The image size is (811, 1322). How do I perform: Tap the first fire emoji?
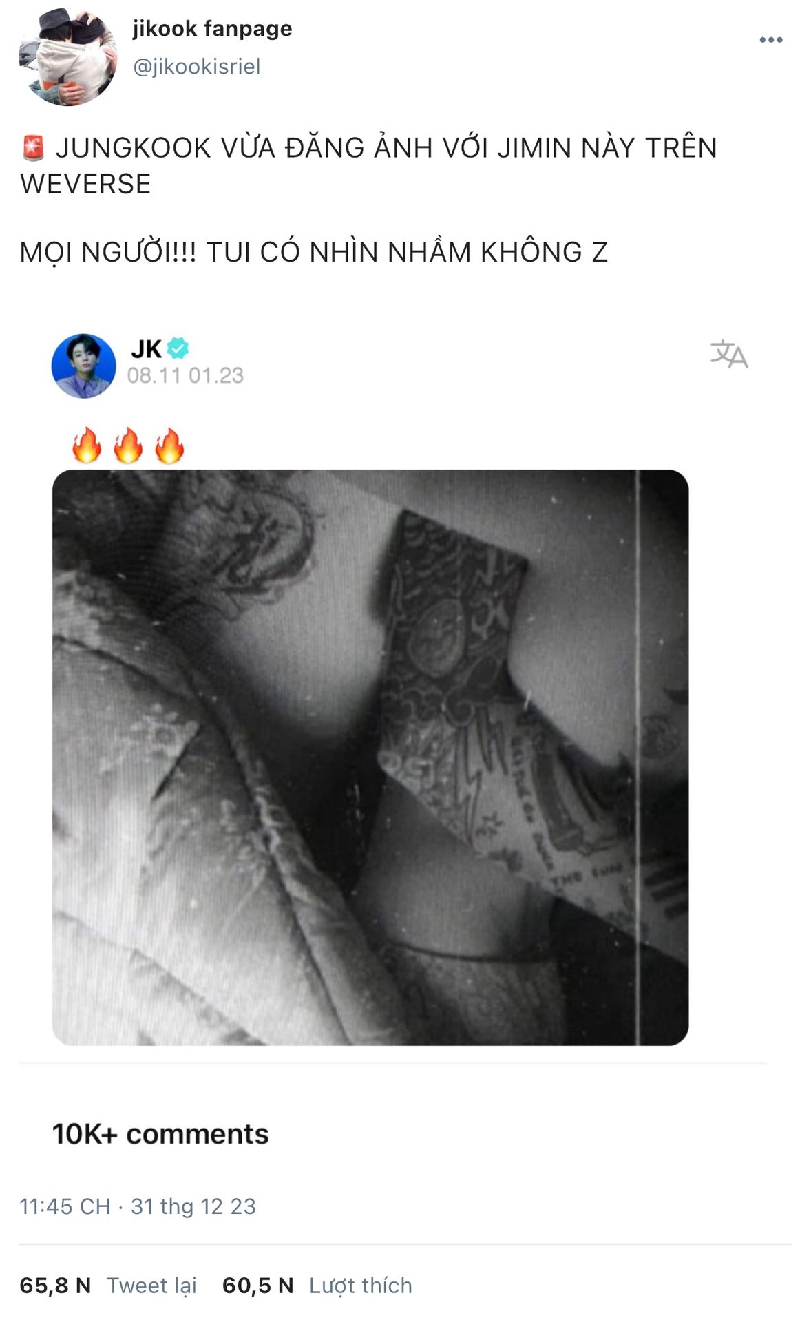click(87, 445)
